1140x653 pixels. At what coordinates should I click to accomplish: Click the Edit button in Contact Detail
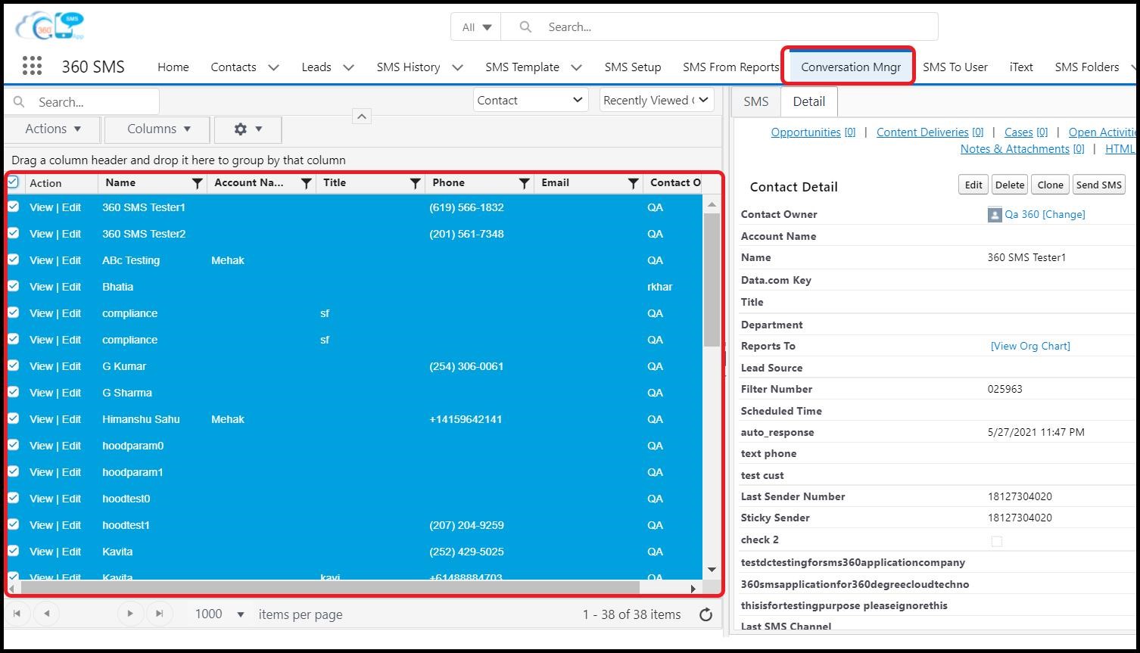click(973, 185)
